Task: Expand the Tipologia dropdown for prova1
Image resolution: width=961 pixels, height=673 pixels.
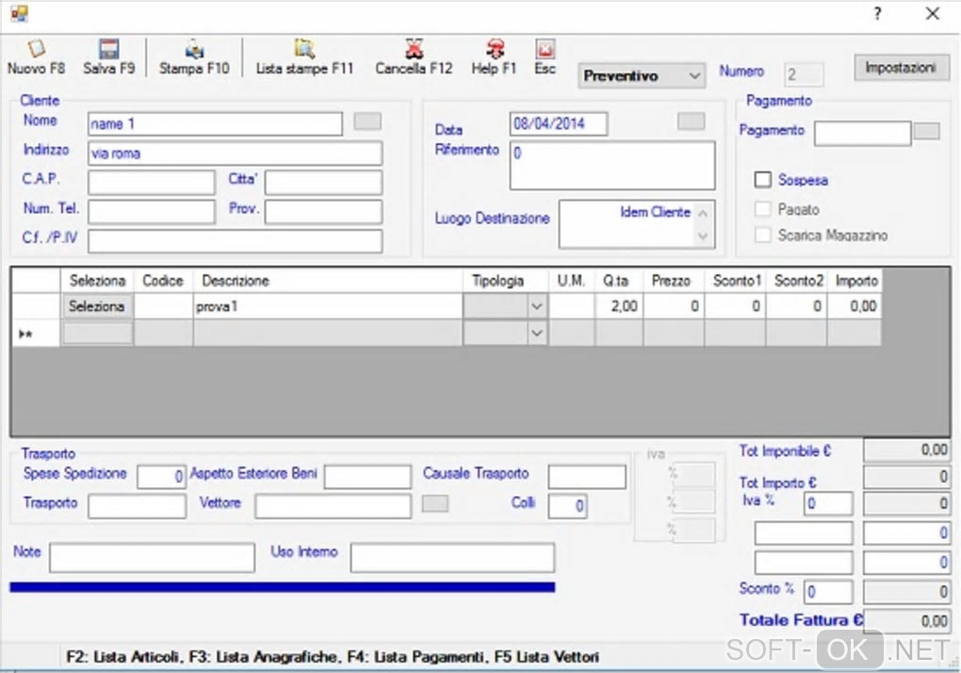Action: 537,307
